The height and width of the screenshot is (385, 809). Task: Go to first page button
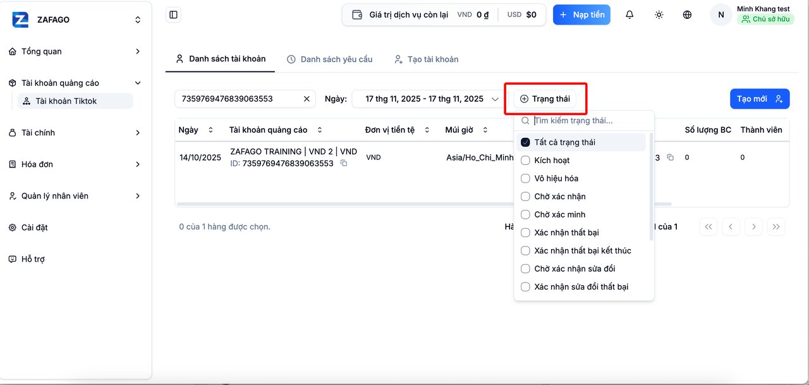tap(709, 226)
